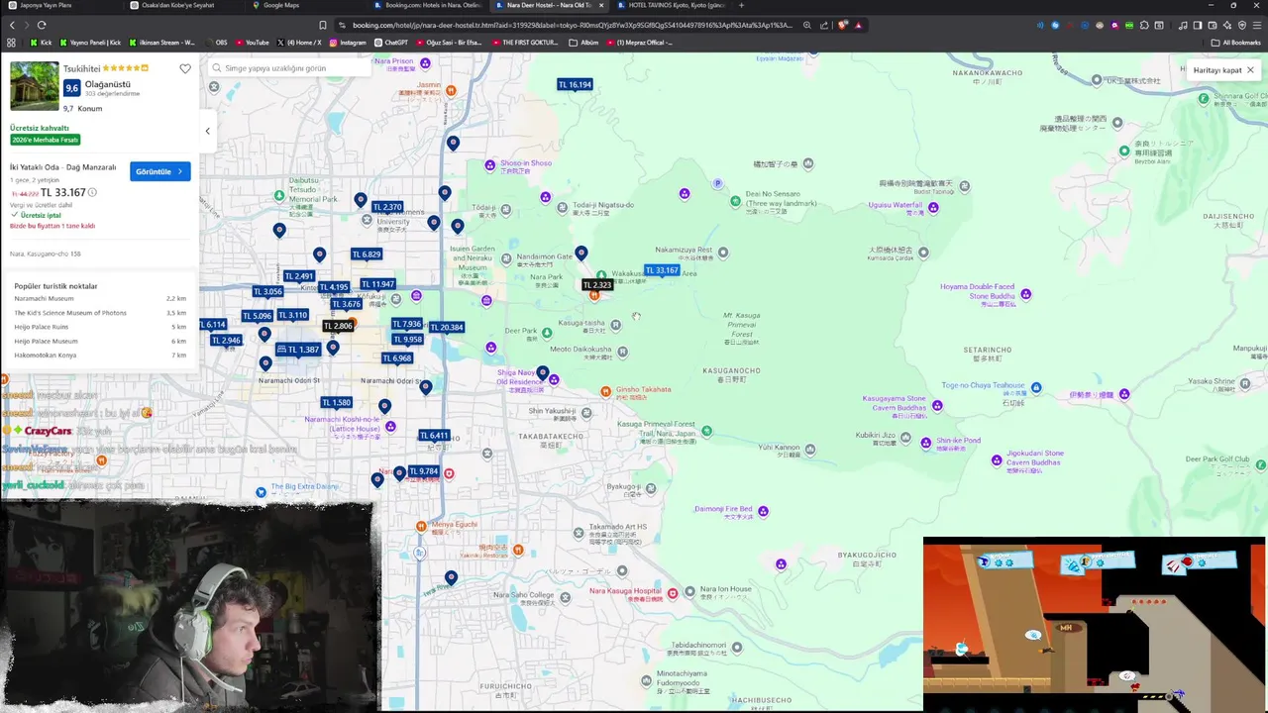
Task: Select the TL 33.167 map price marker
Action: (662, 270)
